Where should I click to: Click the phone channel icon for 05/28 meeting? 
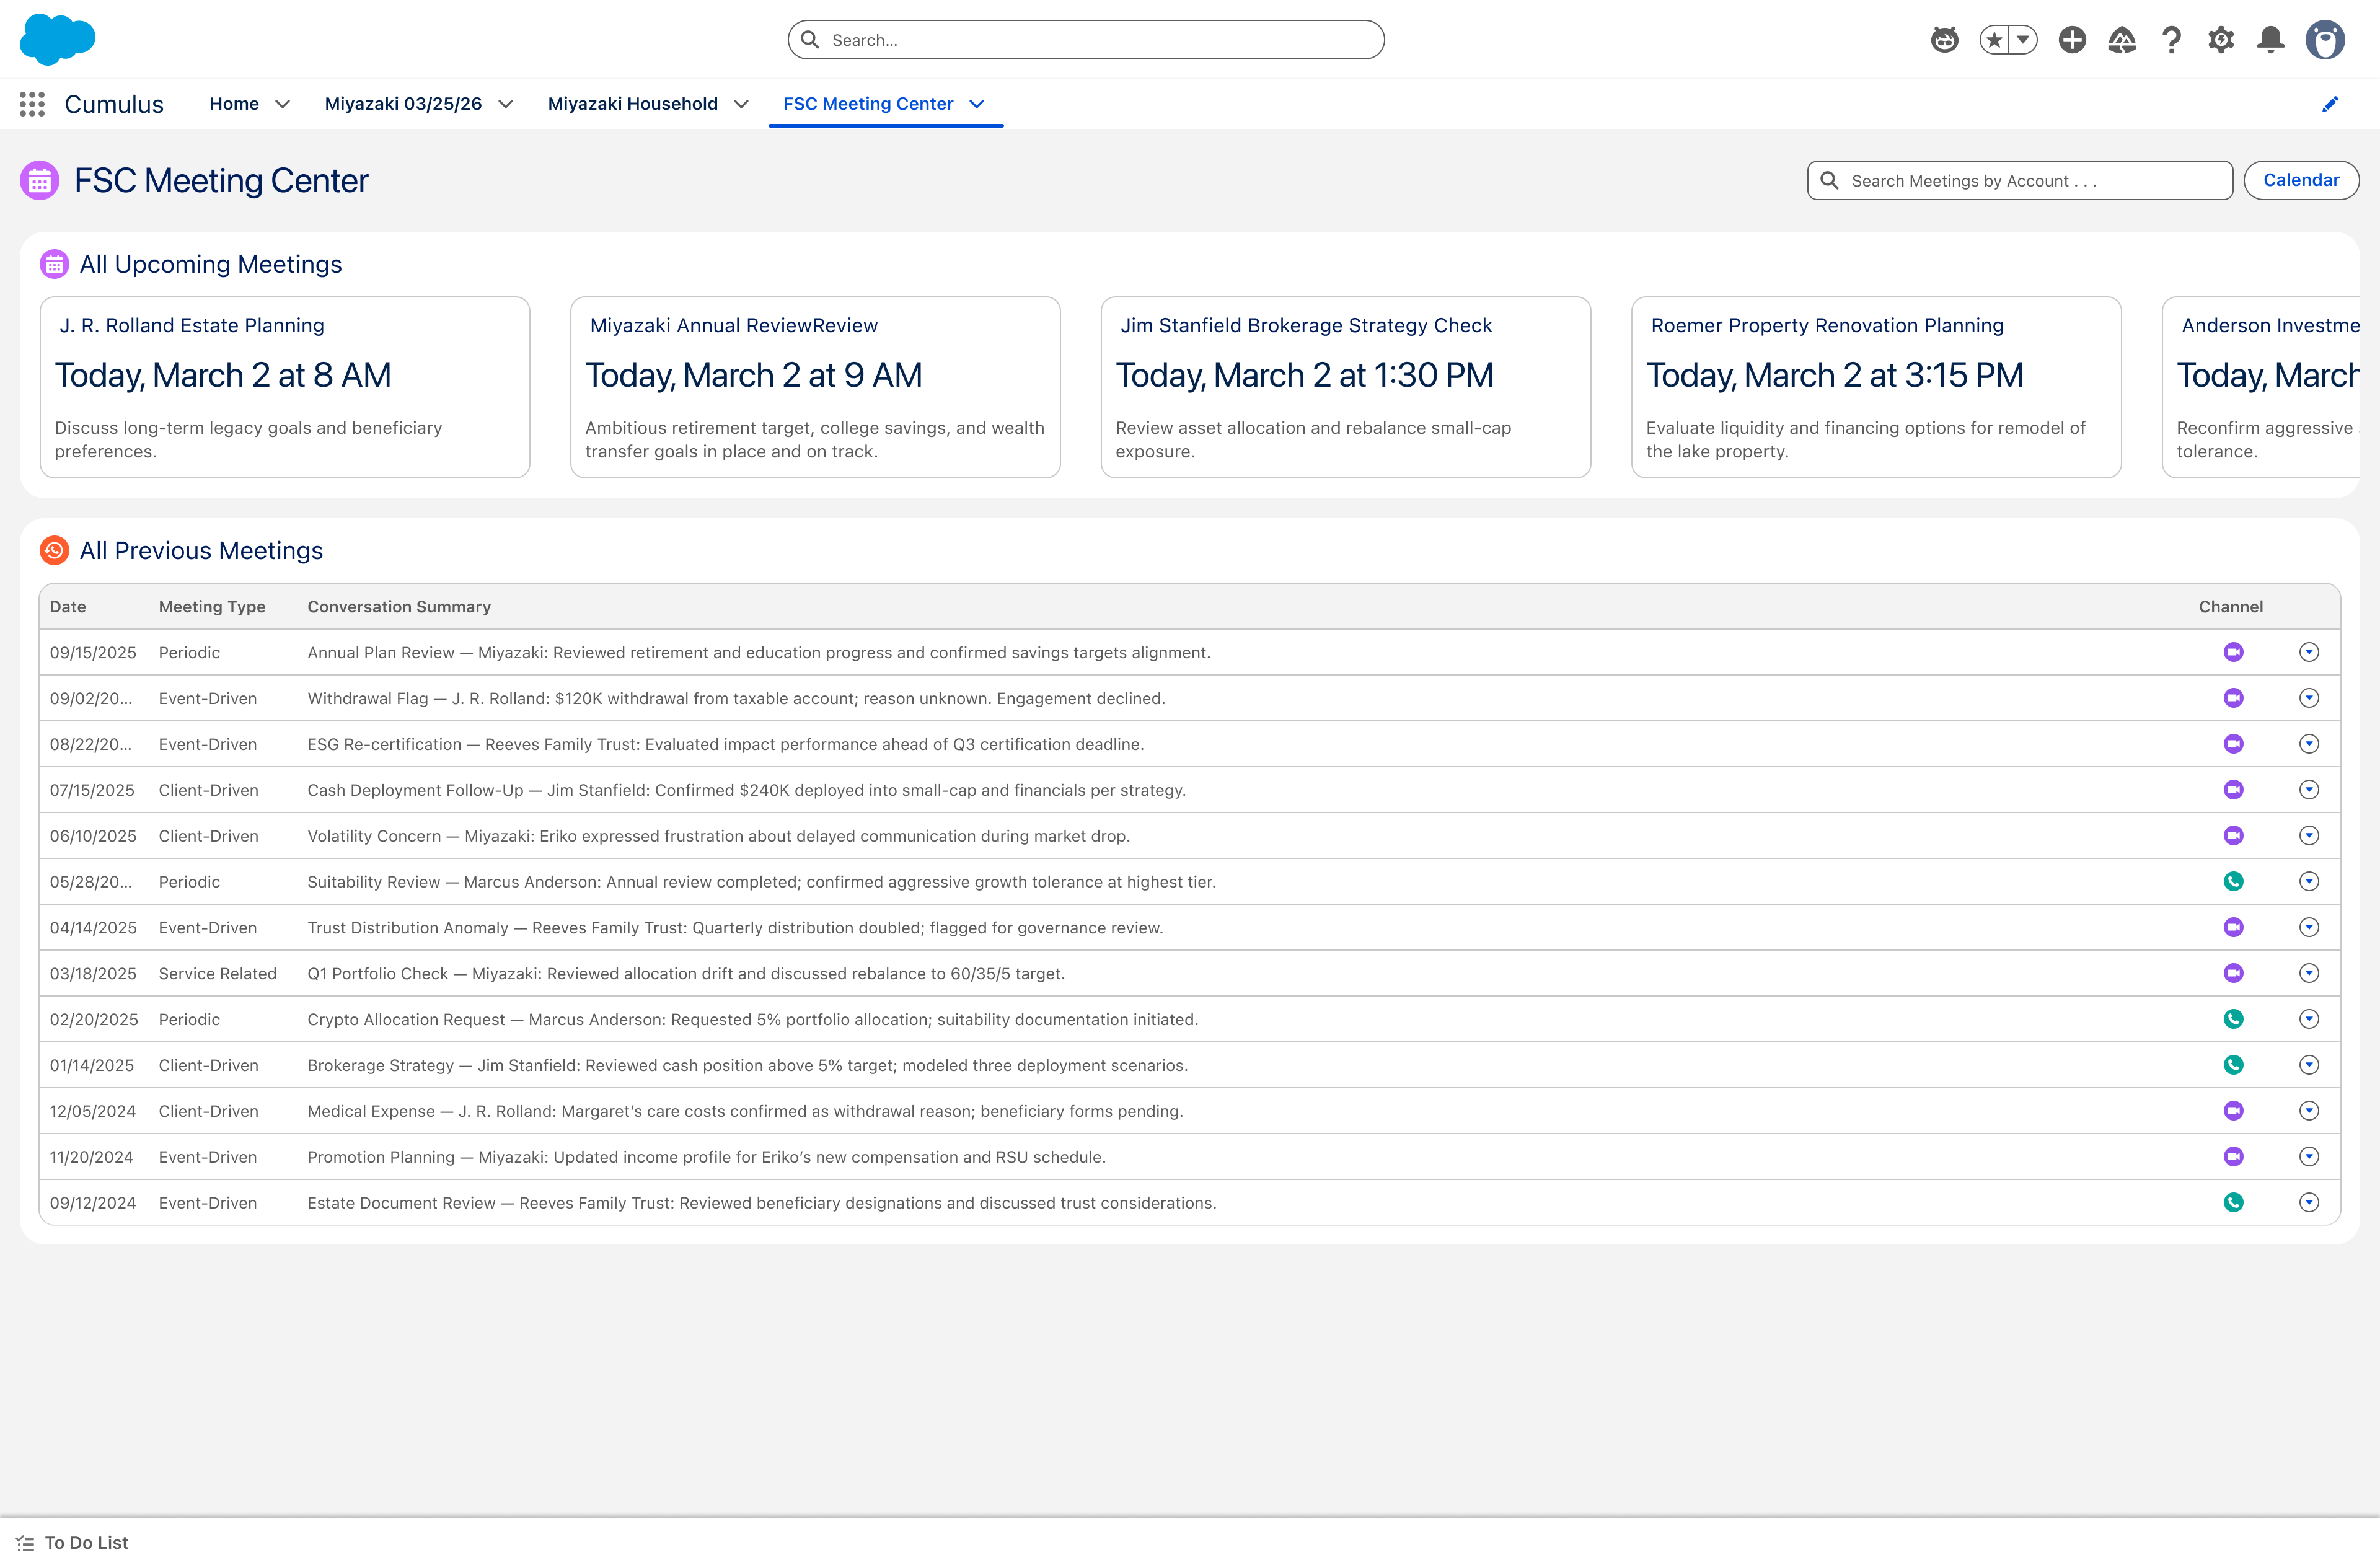coord(2233,881)
